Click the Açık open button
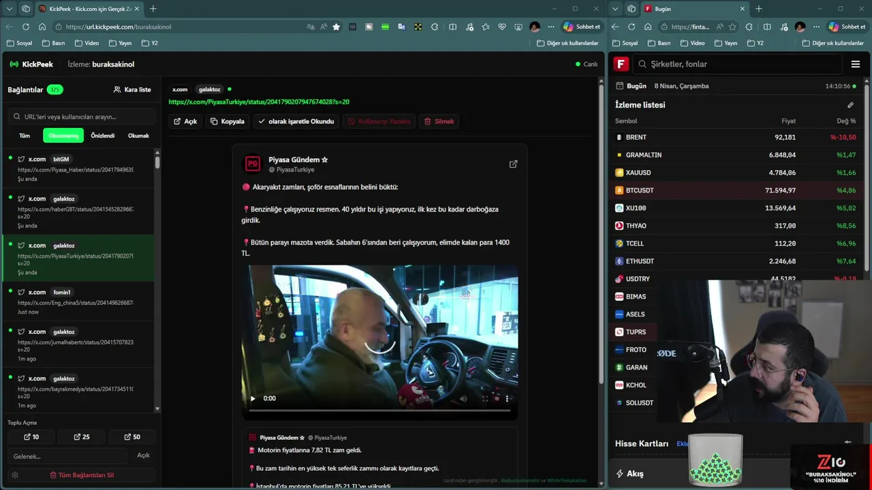 [185, 121]
